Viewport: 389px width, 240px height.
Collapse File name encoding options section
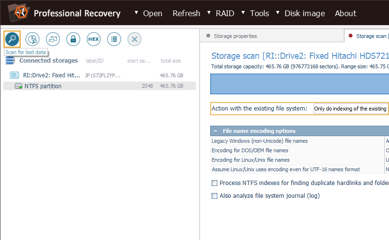[x=215, y=131]
